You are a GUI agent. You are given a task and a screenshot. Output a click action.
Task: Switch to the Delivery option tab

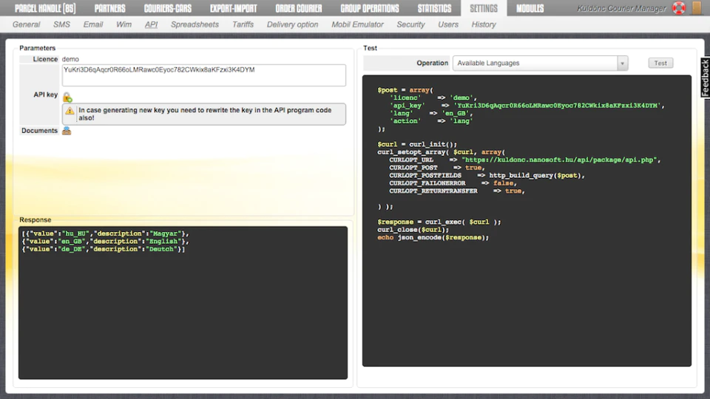coord(293,24)
